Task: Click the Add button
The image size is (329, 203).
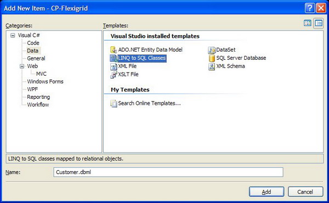Action: pos(266,191)
